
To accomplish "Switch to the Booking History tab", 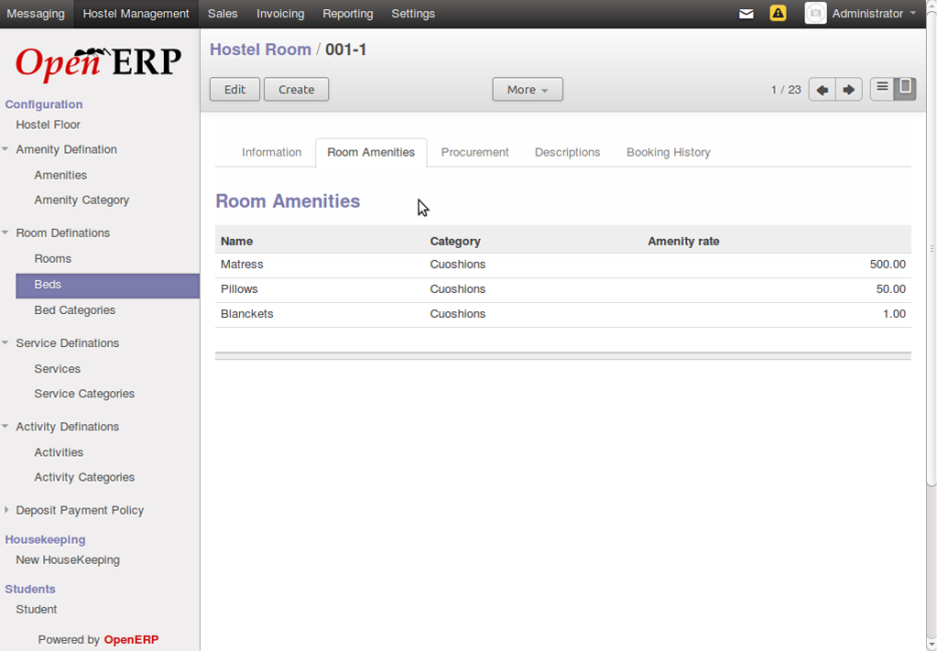I will click(668, 152).
